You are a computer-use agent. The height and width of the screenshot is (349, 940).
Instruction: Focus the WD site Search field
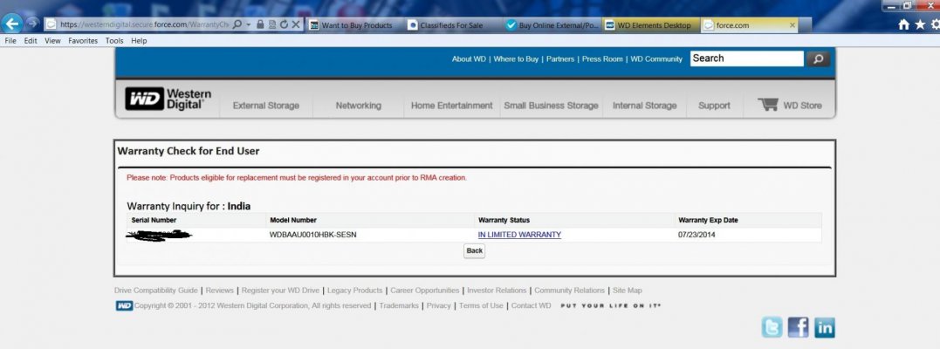(x=746, y=58)
